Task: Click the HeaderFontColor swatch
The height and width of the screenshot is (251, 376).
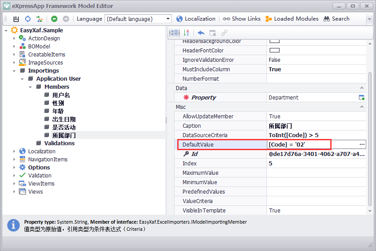Action: click(275, 50)
